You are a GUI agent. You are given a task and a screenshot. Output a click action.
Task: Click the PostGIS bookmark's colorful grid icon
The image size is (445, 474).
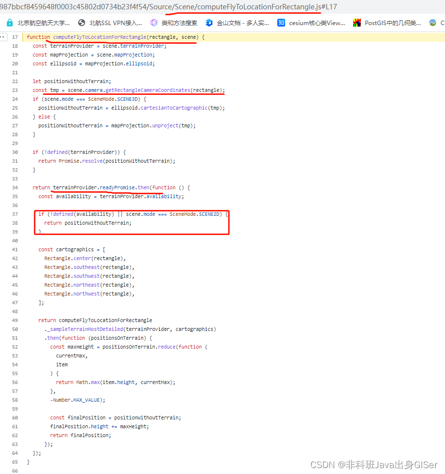click(357, 22)
